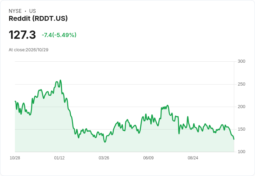Click the 100 price axis label
255x176 pixels.
241,152
